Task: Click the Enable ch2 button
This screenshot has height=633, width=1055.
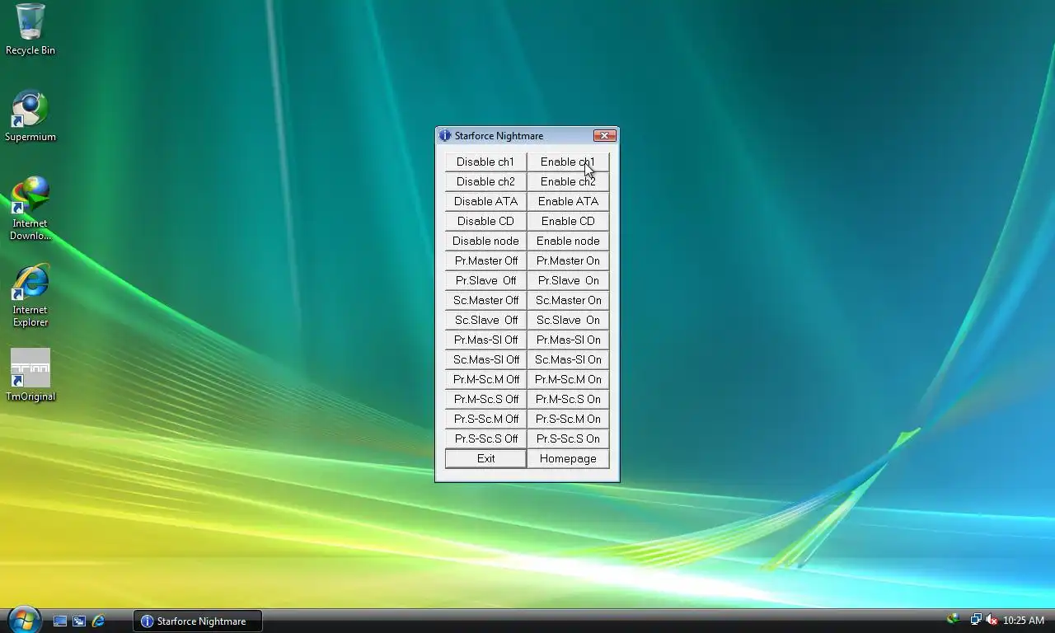Action: 568,181
